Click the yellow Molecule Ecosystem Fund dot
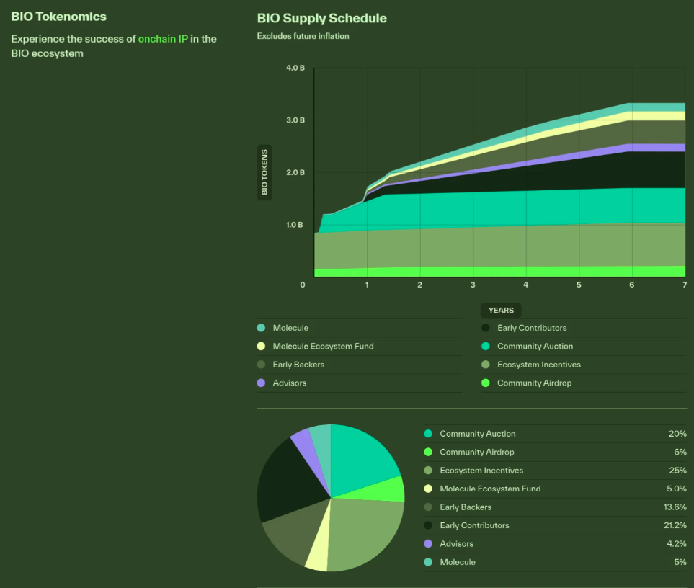The width and height of the screenshot is (694, 588). tap(262, 346)
